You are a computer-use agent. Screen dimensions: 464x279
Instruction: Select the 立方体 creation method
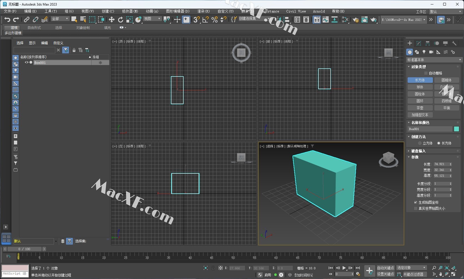(x=420, y=143)
